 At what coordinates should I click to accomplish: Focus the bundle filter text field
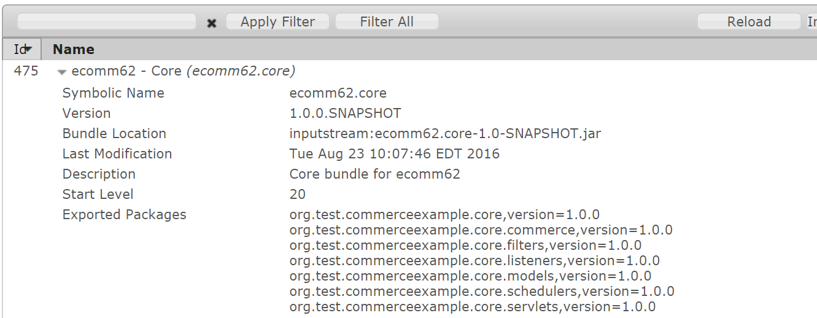tap(107, 21)
